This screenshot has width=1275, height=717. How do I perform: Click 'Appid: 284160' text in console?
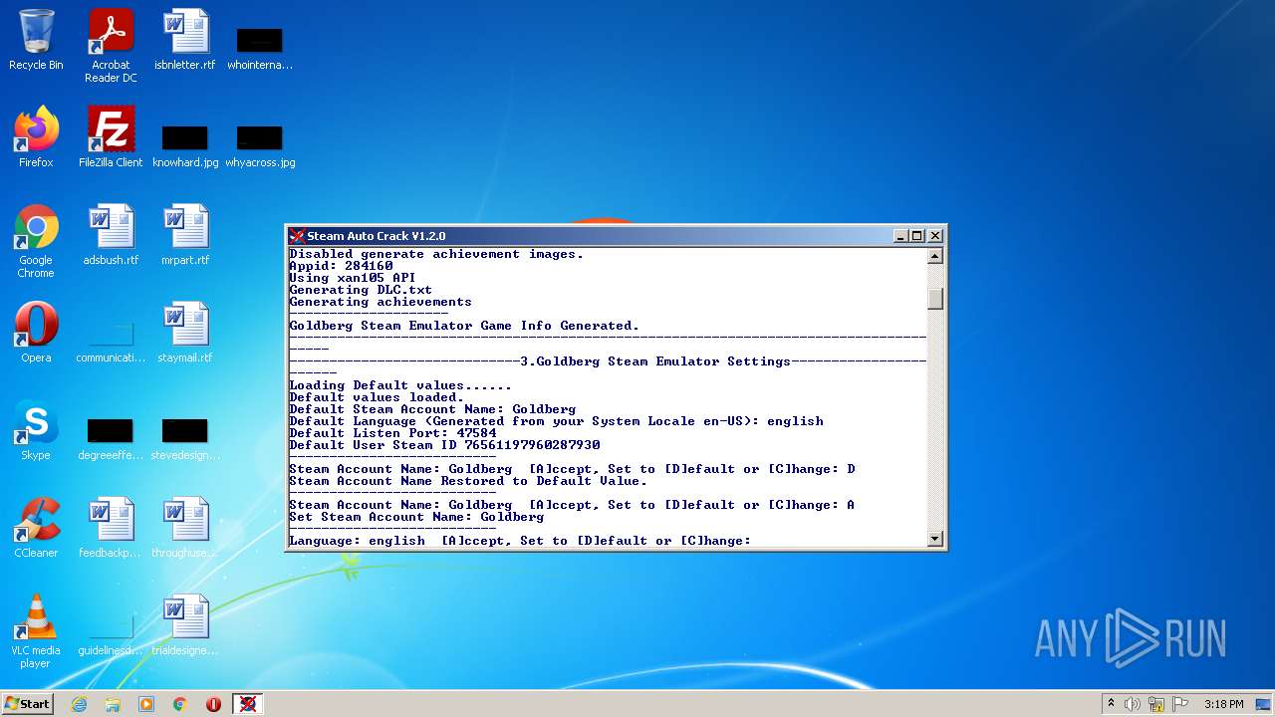[341, 266]
